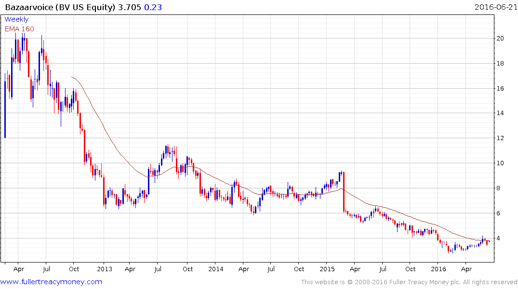The height and width of the screenshot is (289, 518).
Task: Click the 2014 time axis label
Action: (216, 269)
